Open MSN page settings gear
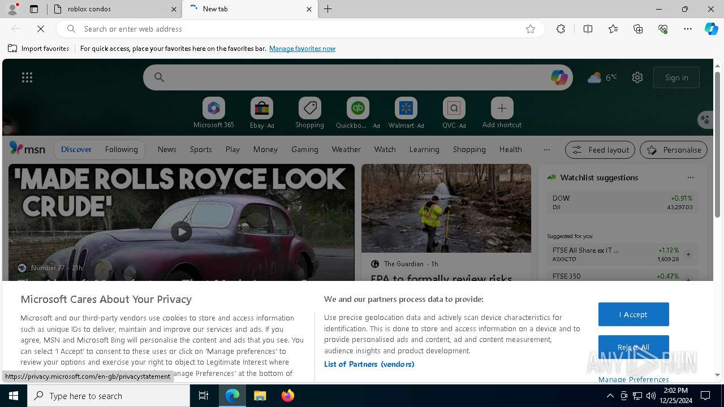 (x=637, y=77)
